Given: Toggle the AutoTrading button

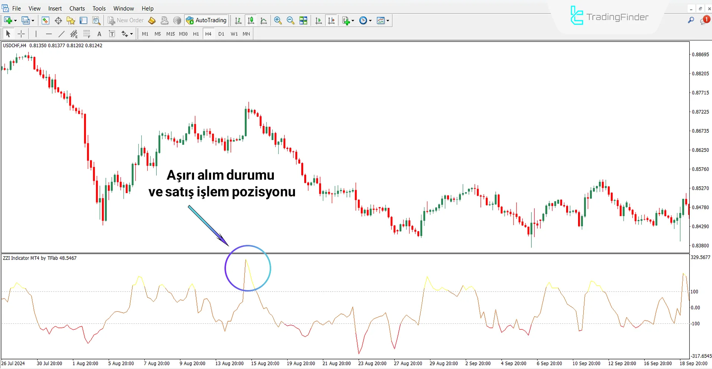Looking at the screenshot, I should click(x=206, y=20).
